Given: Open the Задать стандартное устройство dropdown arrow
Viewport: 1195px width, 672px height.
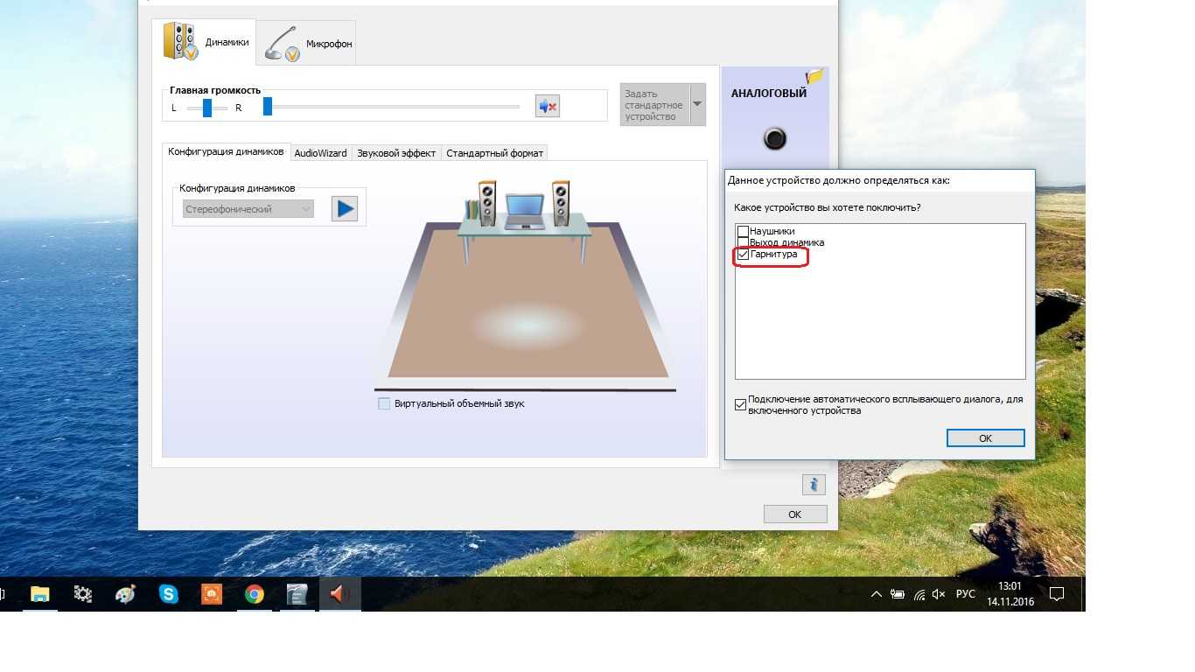Looking at the screenshot, I should [x=697, y=104].
